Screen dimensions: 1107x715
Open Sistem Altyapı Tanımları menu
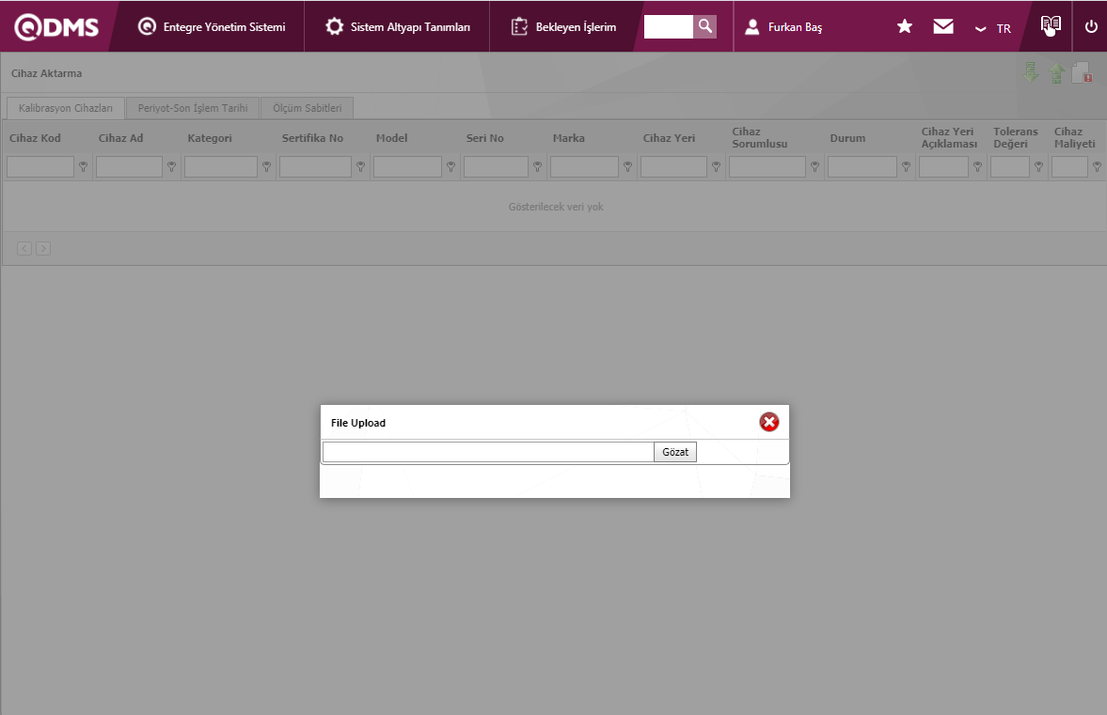click(397, 27)
